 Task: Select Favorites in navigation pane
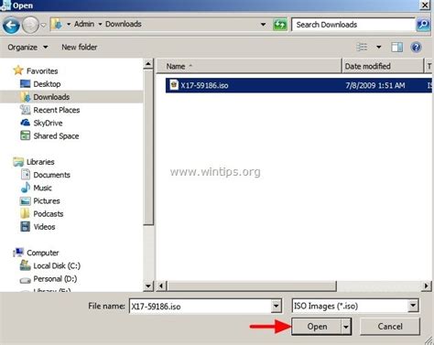tap(42, 71)
